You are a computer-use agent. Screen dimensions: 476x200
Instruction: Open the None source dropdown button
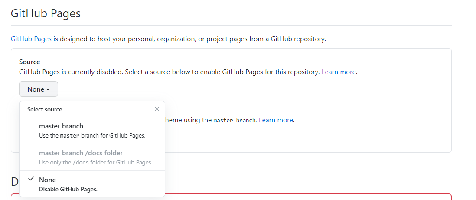[x=39, y=89]
